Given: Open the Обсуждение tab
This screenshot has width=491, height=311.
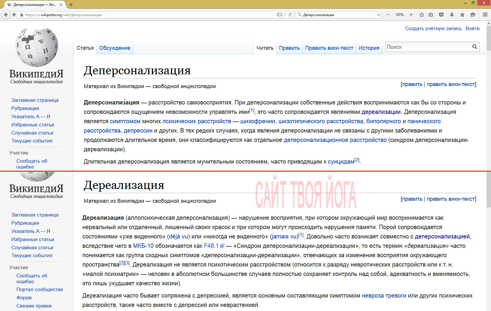Looking at the screenshot, I should 115,48.
